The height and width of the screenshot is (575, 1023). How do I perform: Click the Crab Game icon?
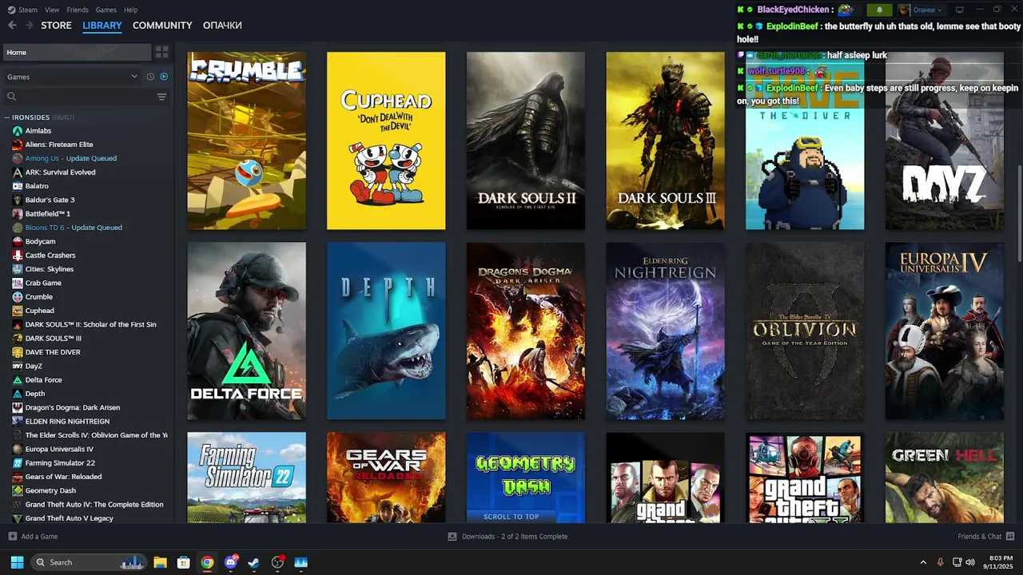click(18, 283)
